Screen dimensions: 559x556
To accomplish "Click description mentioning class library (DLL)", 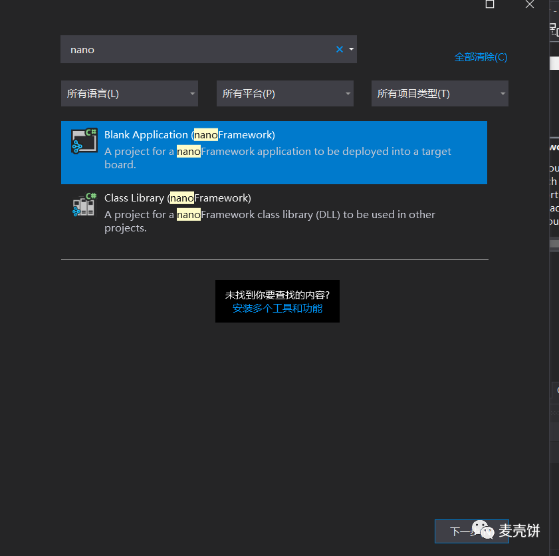I will [269, 221].
